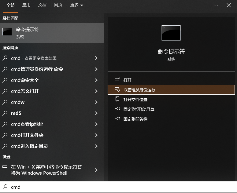The height and width of the screenshot is (193, 237).
Task: Click the open icon beside 打开
Action: point(117,79)
